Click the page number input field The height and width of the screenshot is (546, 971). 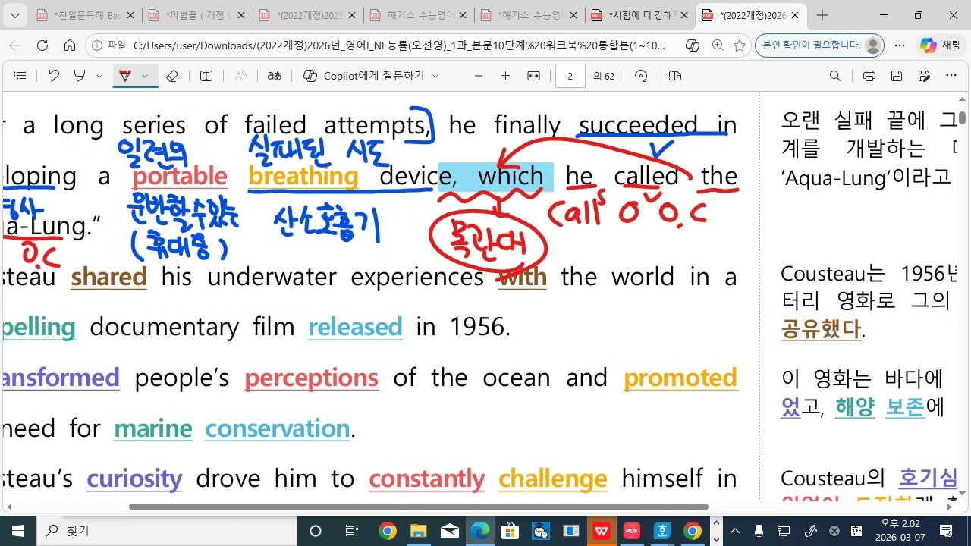pyautogui.click(x=570, y=76)
